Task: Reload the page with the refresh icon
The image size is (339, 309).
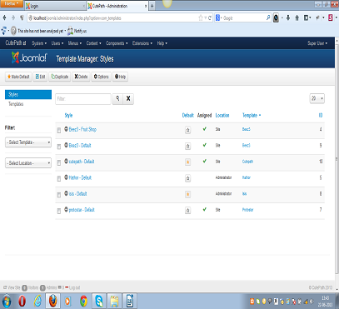Action: [x=210, y=18]
